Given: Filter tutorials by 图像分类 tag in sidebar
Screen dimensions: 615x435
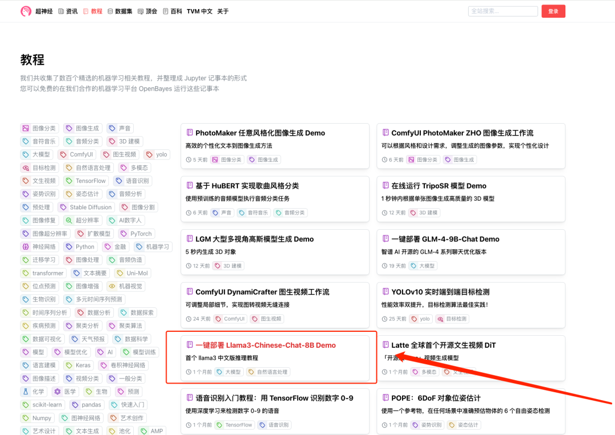Looking at the screenshot, I should (x=39, y=128).
